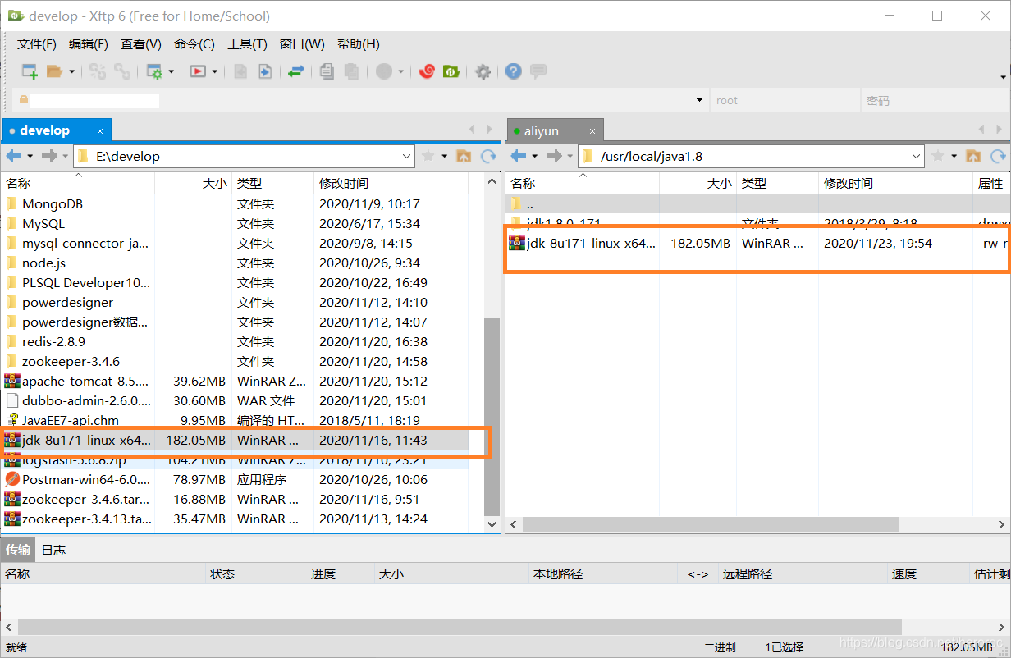Screen dimensions: 1011x658
Task: Switch to the 日志 log tab
Action: (x=53, y=550)
